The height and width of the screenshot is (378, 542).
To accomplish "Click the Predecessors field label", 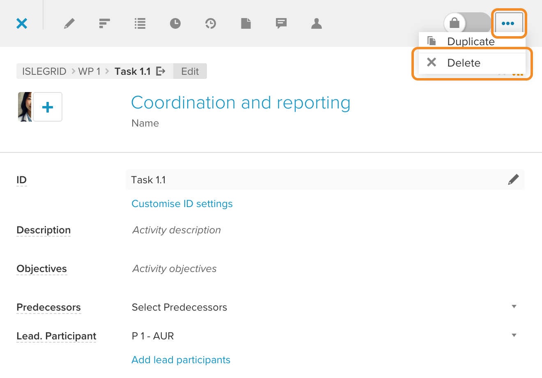I will coord(48,307).
